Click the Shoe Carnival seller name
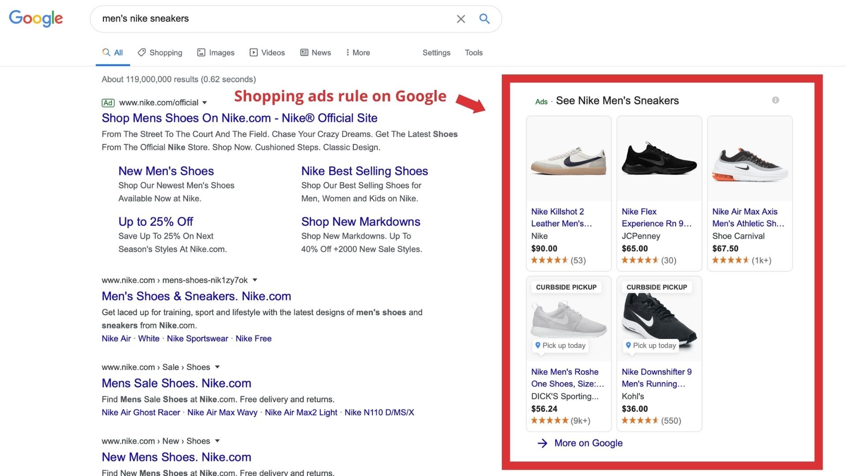This screenshot has height=476, width=846. coord(738,236)
